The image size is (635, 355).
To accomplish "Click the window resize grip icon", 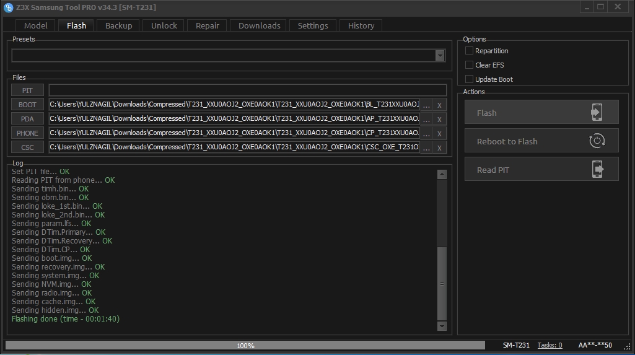I will pos(628,346).
